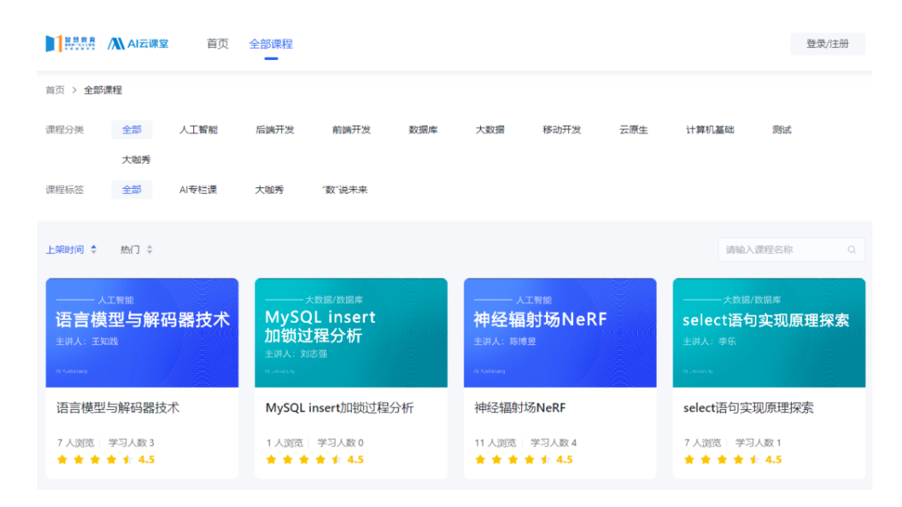Select 人工智能 course category filter
The image size is (902, 507).
point(198,130)
